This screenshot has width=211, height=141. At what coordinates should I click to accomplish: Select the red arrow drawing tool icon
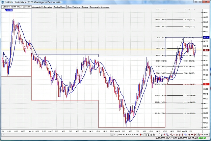165,135
